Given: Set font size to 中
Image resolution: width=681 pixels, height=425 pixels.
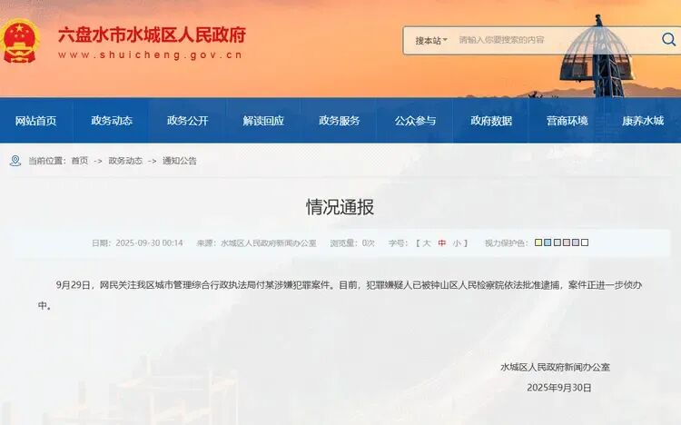Looking at the screenshot, I should tap(441, 242).
